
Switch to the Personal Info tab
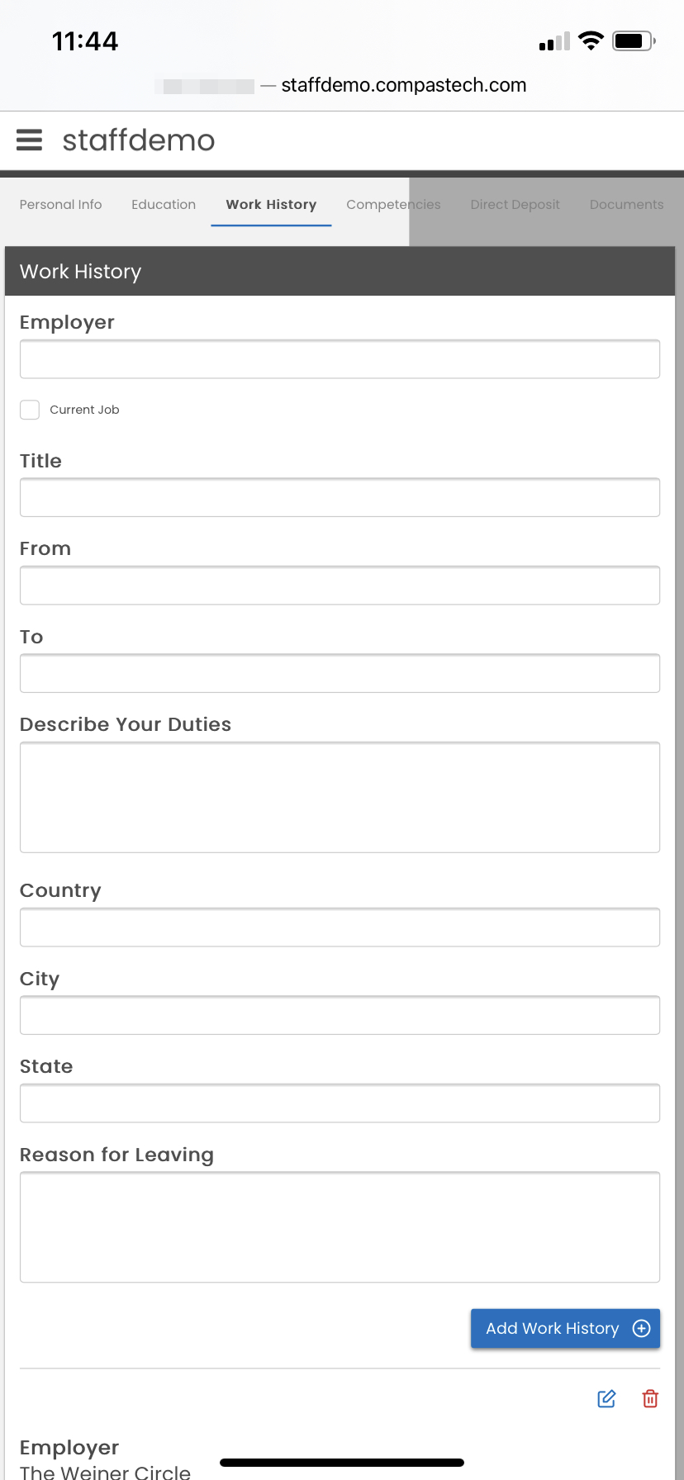click(x=60, y=204)
